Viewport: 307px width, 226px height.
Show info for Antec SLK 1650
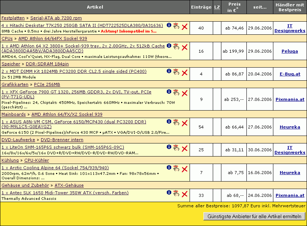pos(169,193)
